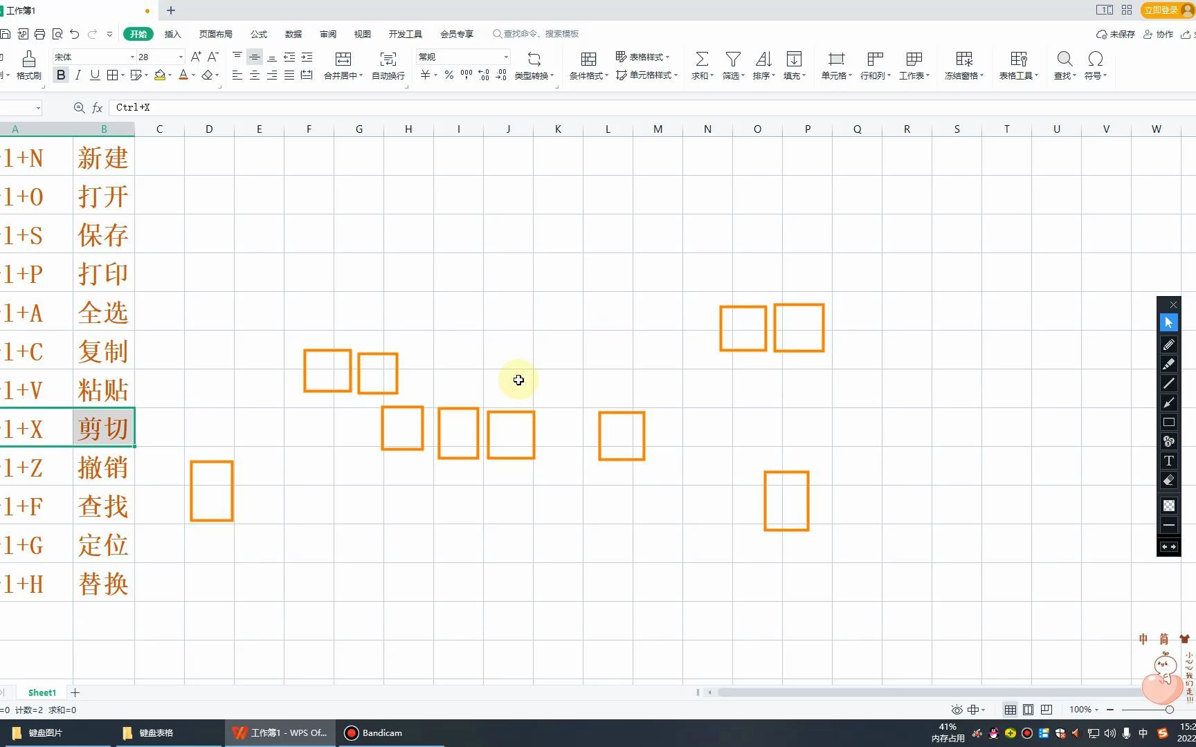This screenshot has width=1196, height=747.
Task: Decrease font size with A- icon
Action: coord(213,57)
